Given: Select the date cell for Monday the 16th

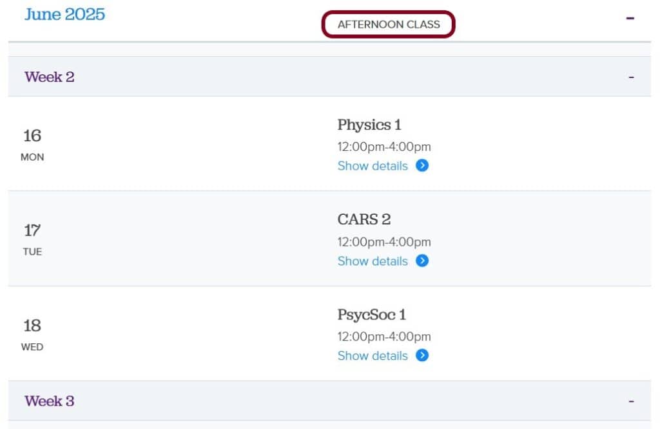Looking at the screenshot, I should (x=33, y=143).
